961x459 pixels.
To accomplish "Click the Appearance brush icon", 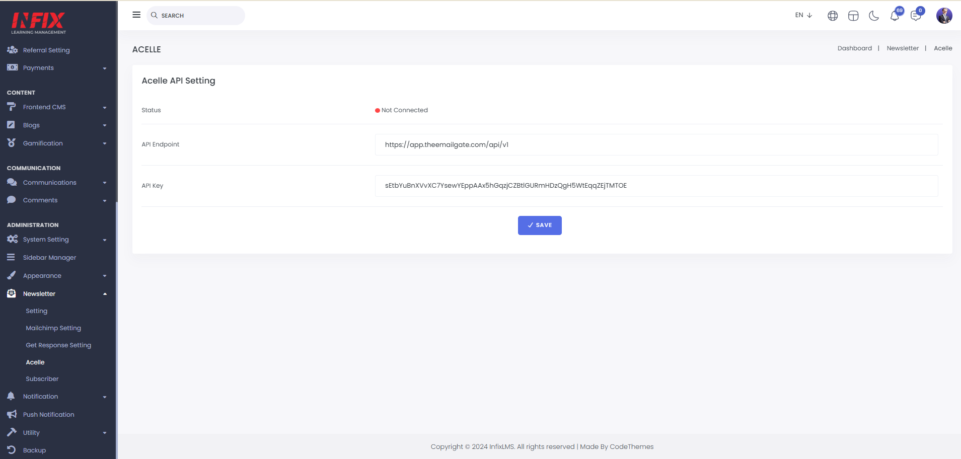I will coord(11,275).
